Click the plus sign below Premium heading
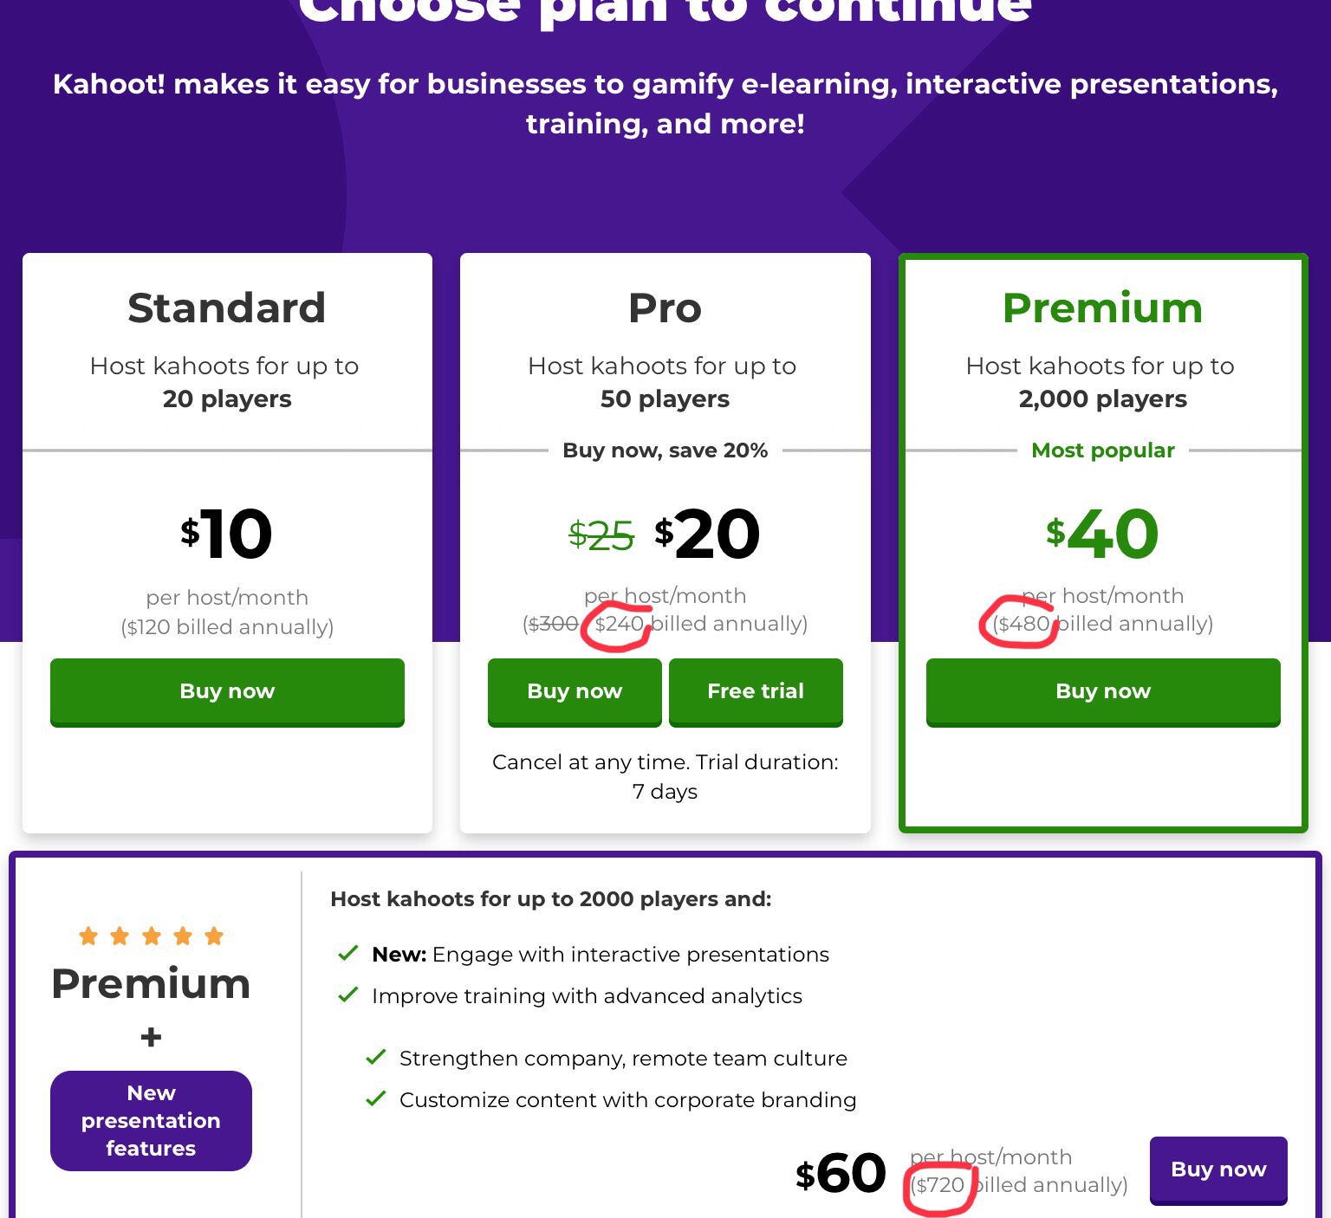 click(x=151, y=1037)
